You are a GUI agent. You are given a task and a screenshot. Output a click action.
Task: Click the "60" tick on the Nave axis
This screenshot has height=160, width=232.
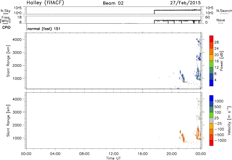tap(207, 17)
